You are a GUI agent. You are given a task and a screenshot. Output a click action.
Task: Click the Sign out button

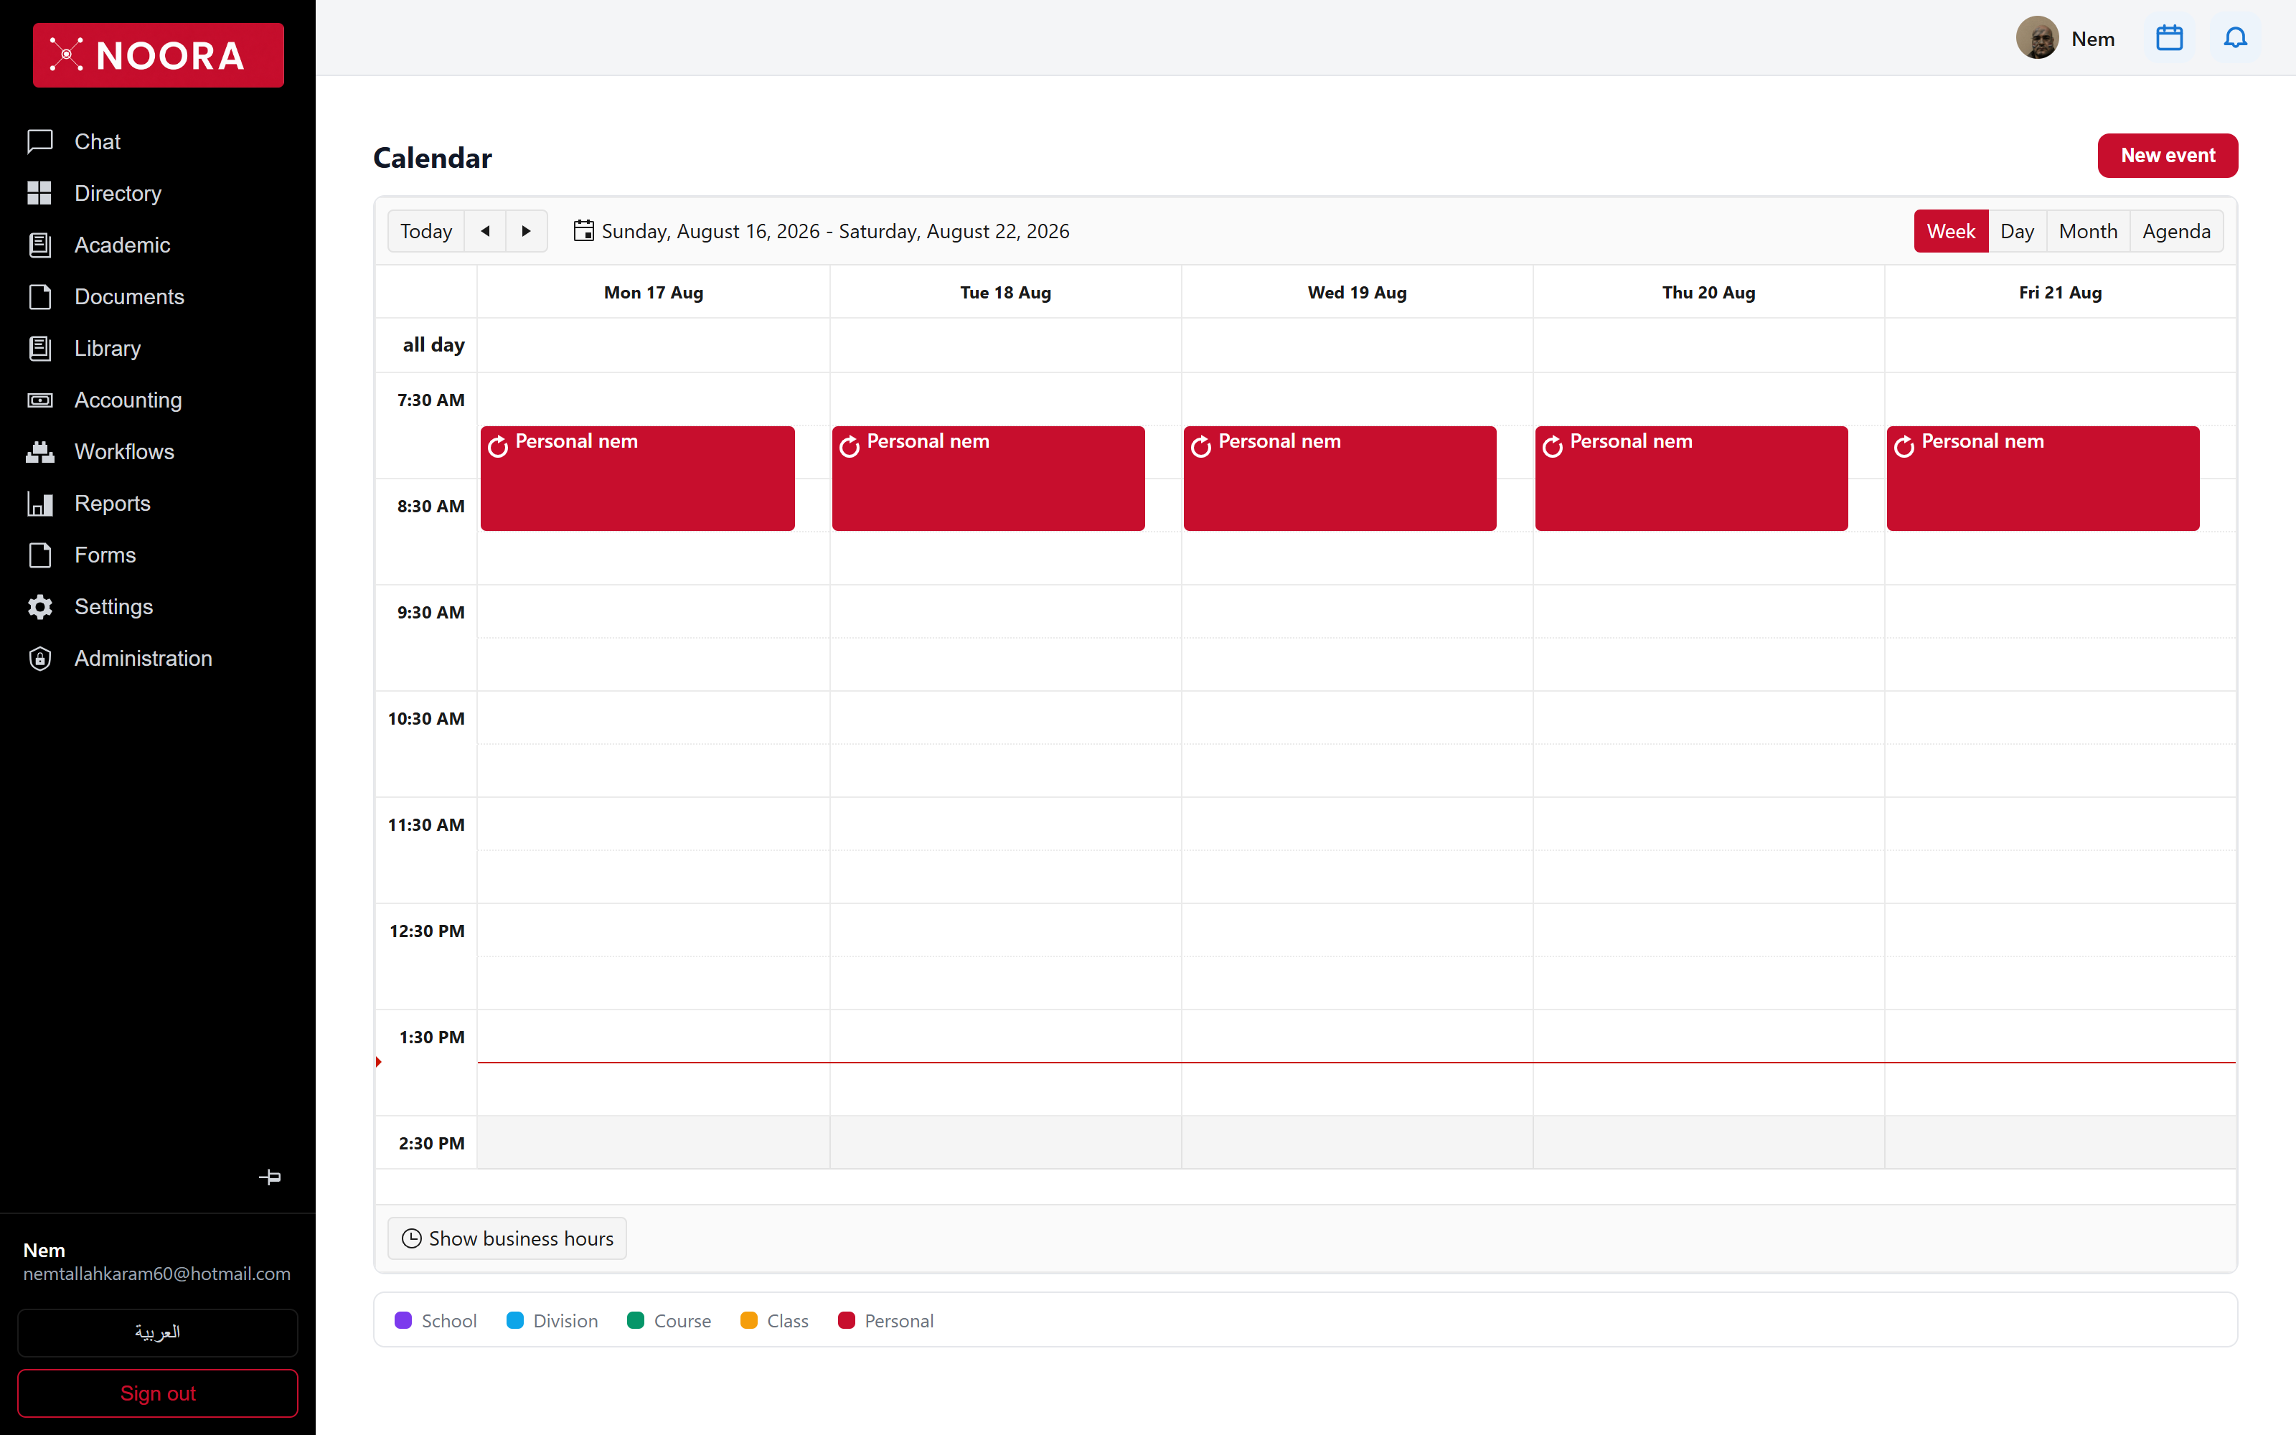click(158, 1393)
